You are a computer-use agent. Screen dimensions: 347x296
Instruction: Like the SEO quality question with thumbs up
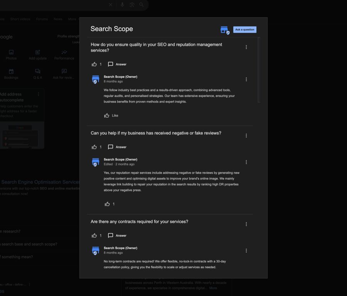[94, 64]
